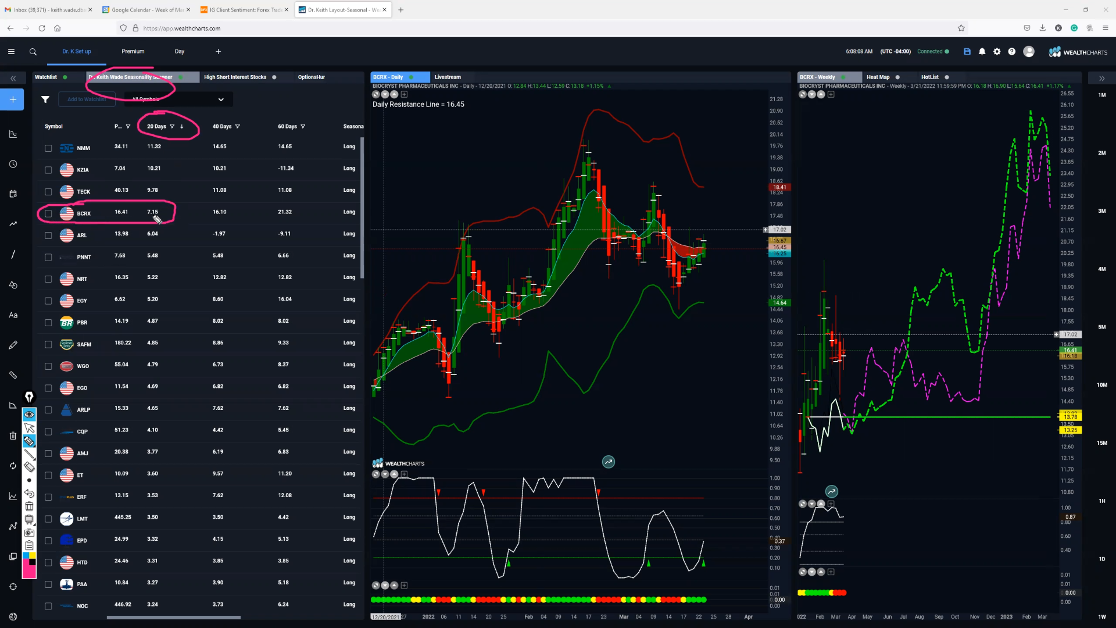
Task: Click horizontal scrollbar under scanner table
Action: 174,618
